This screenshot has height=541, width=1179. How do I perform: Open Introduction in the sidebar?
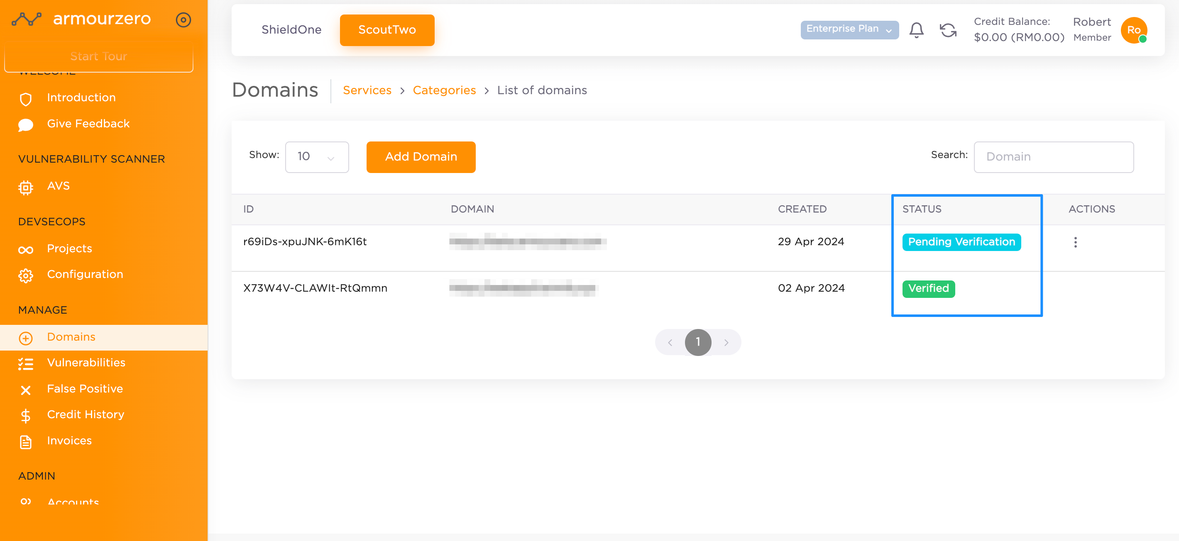(81, 97)
